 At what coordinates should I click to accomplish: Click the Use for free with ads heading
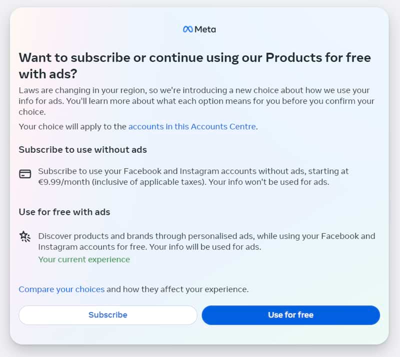(64, 211)
